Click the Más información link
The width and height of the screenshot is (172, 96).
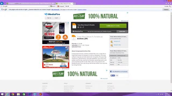pyautogui.click(x=55, y=10)
